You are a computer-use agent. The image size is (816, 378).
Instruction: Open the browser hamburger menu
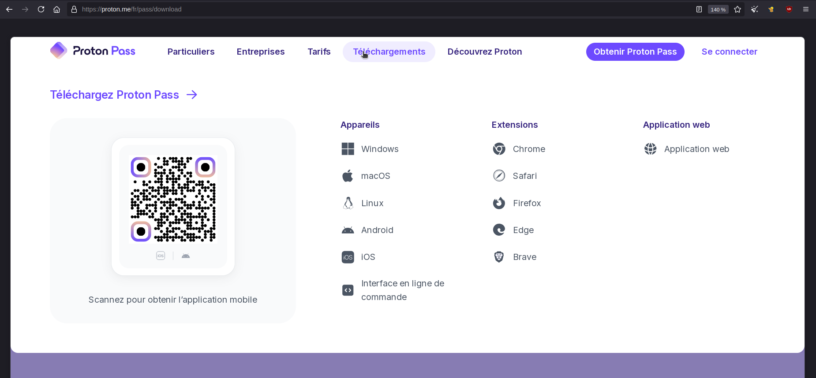806,9
